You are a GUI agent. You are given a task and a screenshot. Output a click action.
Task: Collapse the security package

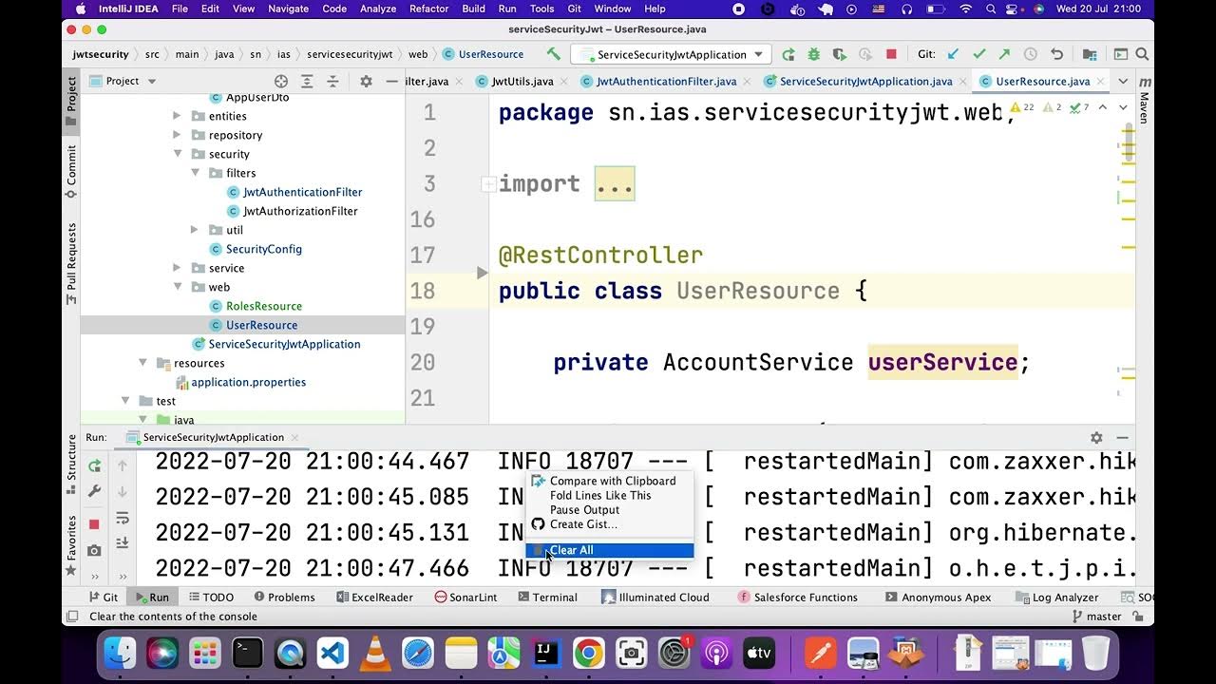point(177,154)
